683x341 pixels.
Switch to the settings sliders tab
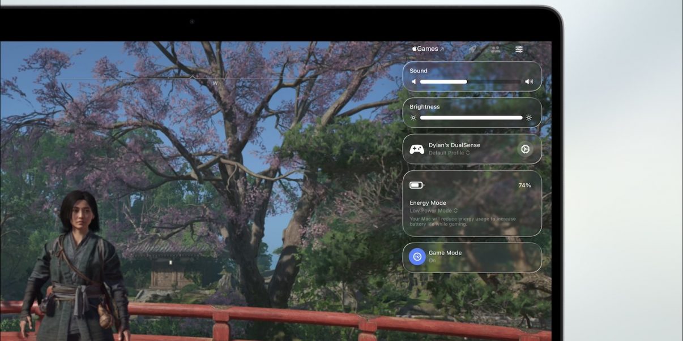(x=519, y=49)
